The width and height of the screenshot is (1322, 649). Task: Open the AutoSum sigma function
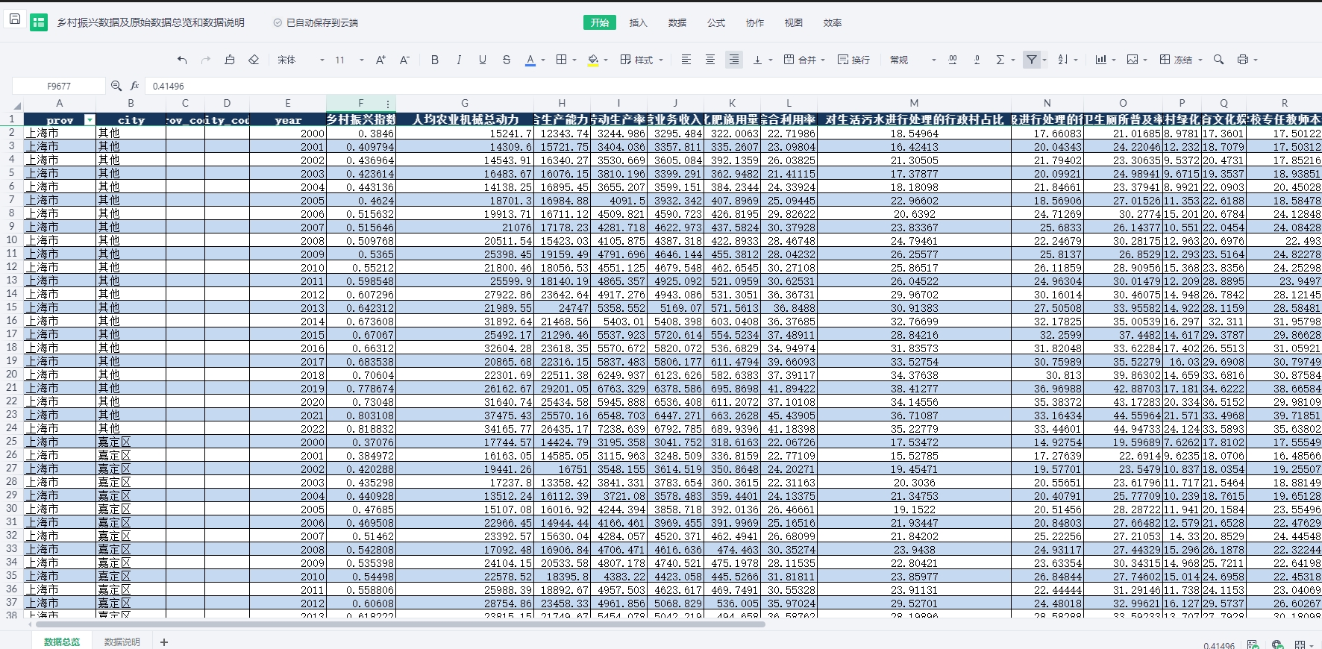1000,60
